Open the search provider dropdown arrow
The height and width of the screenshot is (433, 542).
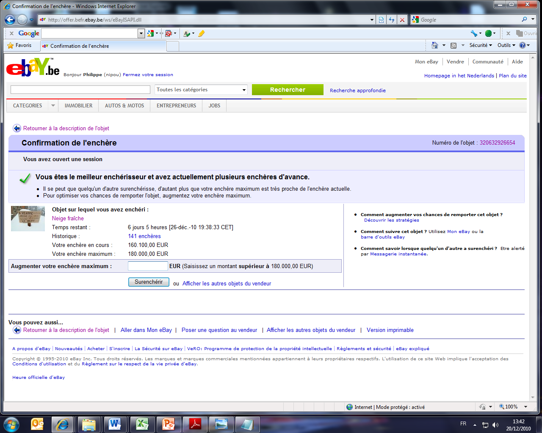pyautogui.click(x=533, y=19)
